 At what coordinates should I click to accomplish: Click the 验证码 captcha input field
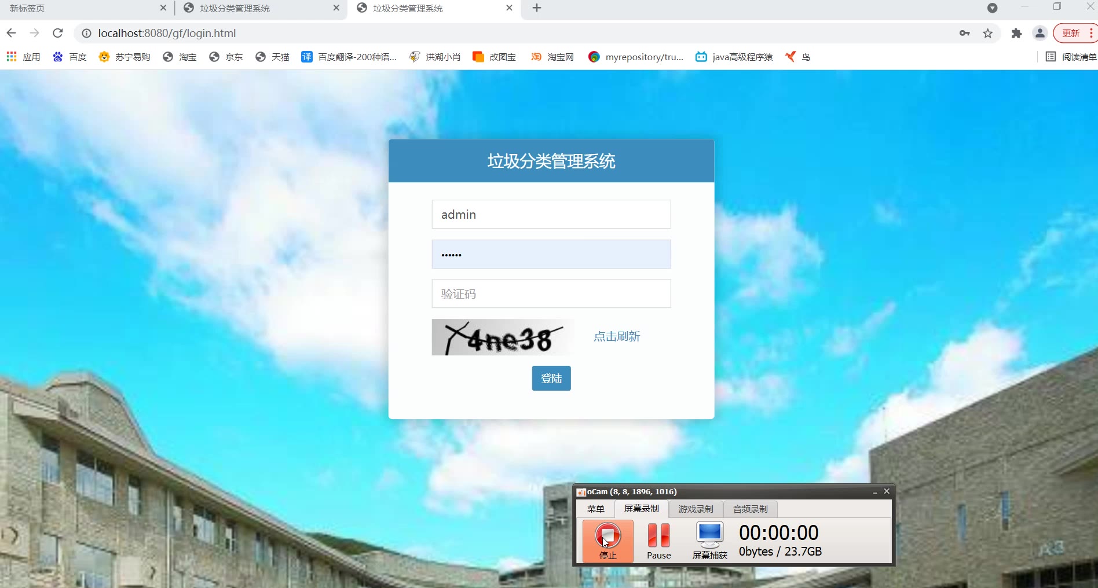click(x=551, y=293)
